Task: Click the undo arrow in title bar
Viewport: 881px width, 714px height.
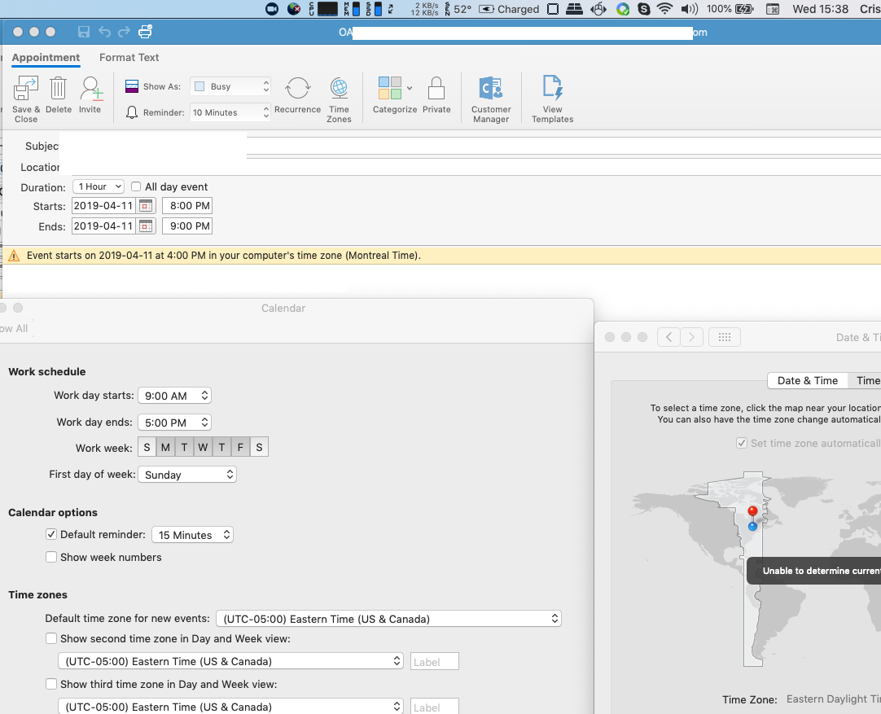Action: click(104, 32)
